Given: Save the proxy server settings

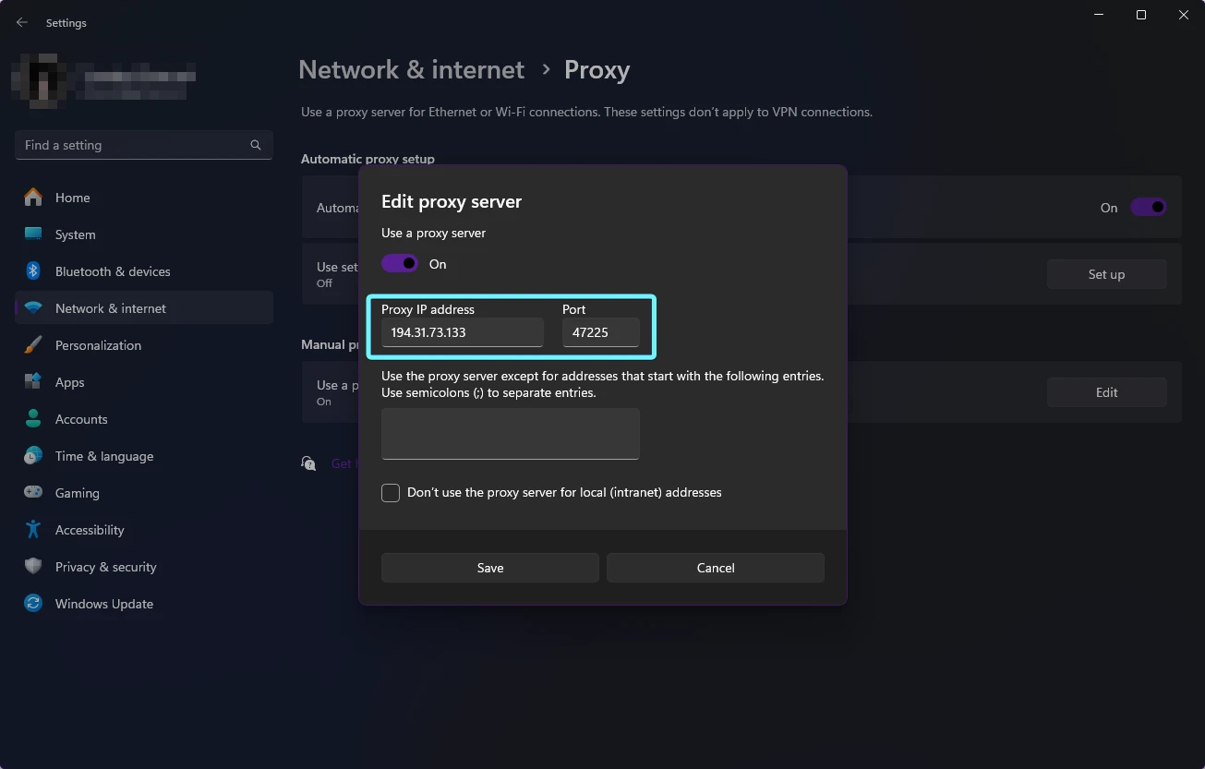Looking at the screenshot, I should pos(489,568).
